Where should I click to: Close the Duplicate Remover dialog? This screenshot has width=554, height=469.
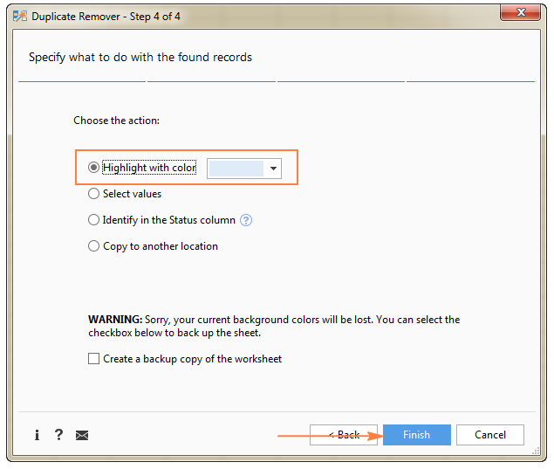tap(520, 14)
